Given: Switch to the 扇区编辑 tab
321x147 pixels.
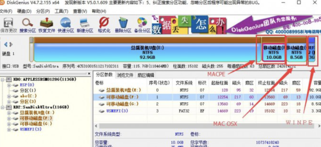Looking at the screenshot, I should (145, 75).
